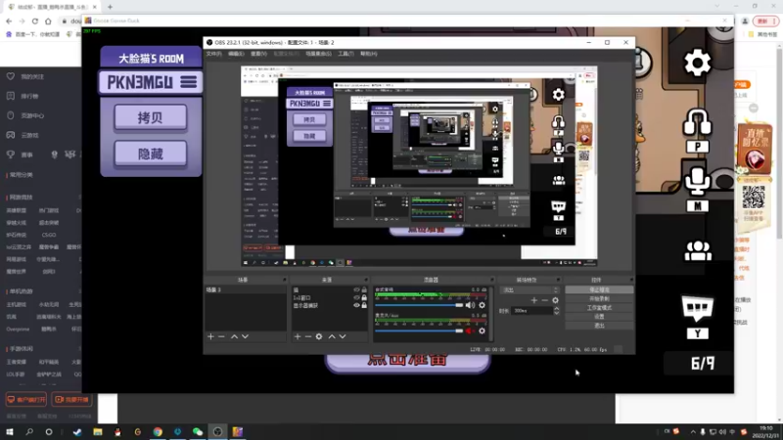
Task: Open the player list group icon
Action: click(698, 250)
